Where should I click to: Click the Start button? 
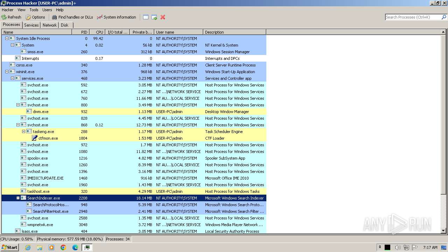pyautogui.click(x=9, y=247)
